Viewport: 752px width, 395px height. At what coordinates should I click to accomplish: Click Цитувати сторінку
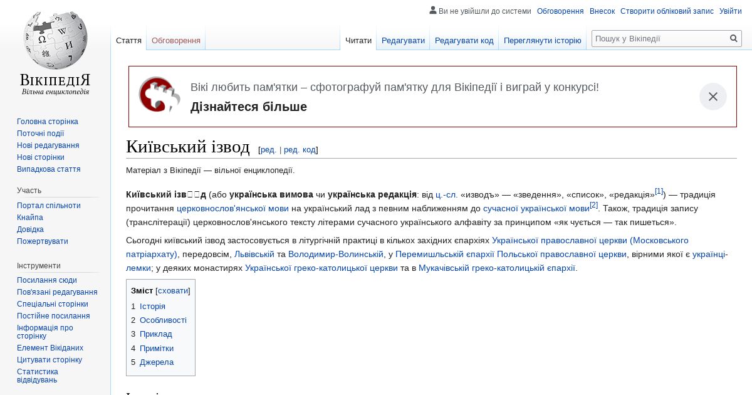50,360
